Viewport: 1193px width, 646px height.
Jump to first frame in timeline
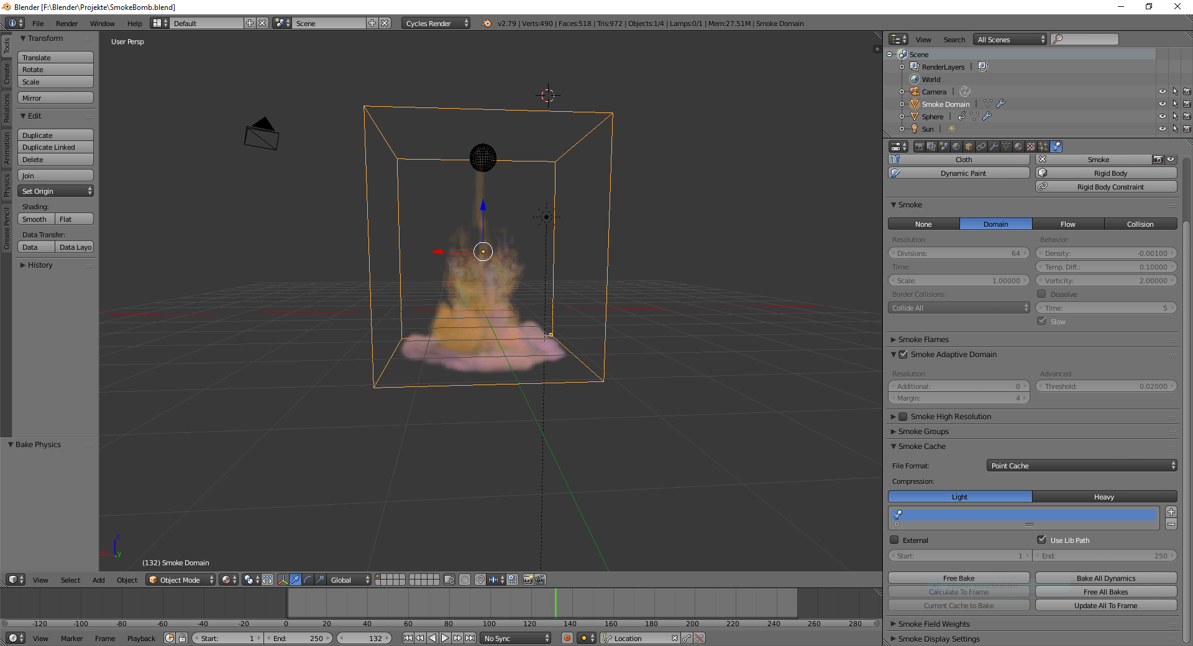(408, 638)
